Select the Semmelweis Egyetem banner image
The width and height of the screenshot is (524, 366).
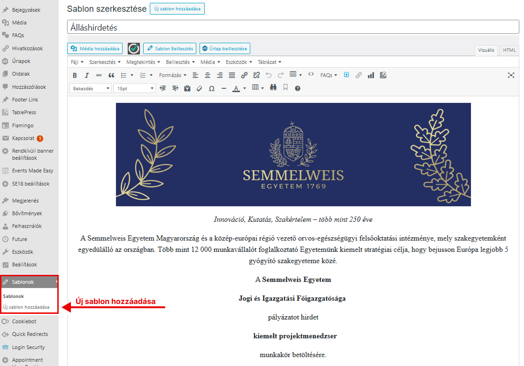pos(293,155)
